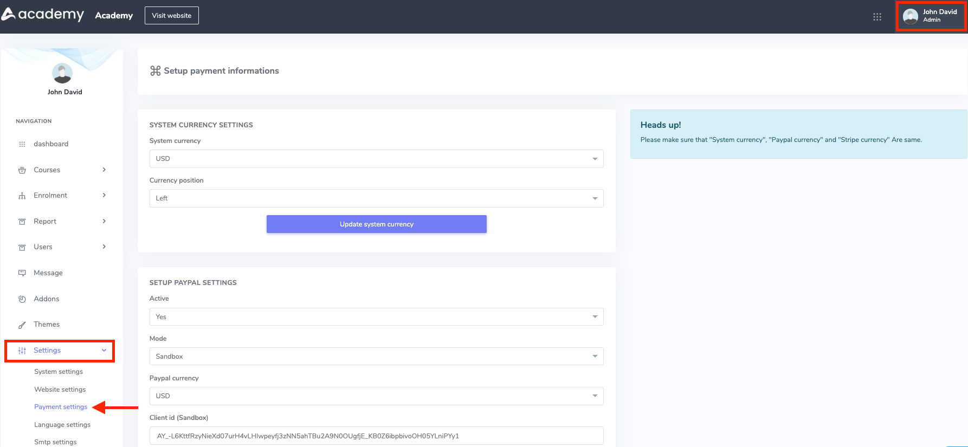Open System settings submenu item
This screenshot has height=447, width=968.
59,372
